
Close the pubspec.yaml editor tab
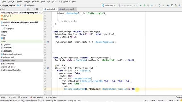coord(75,9)
